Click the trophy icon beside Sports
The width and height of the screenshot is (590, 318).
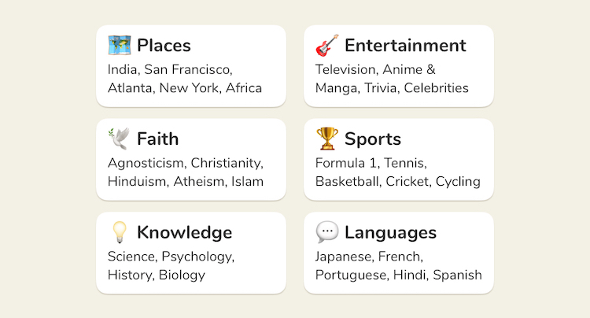tap(327, 139)
